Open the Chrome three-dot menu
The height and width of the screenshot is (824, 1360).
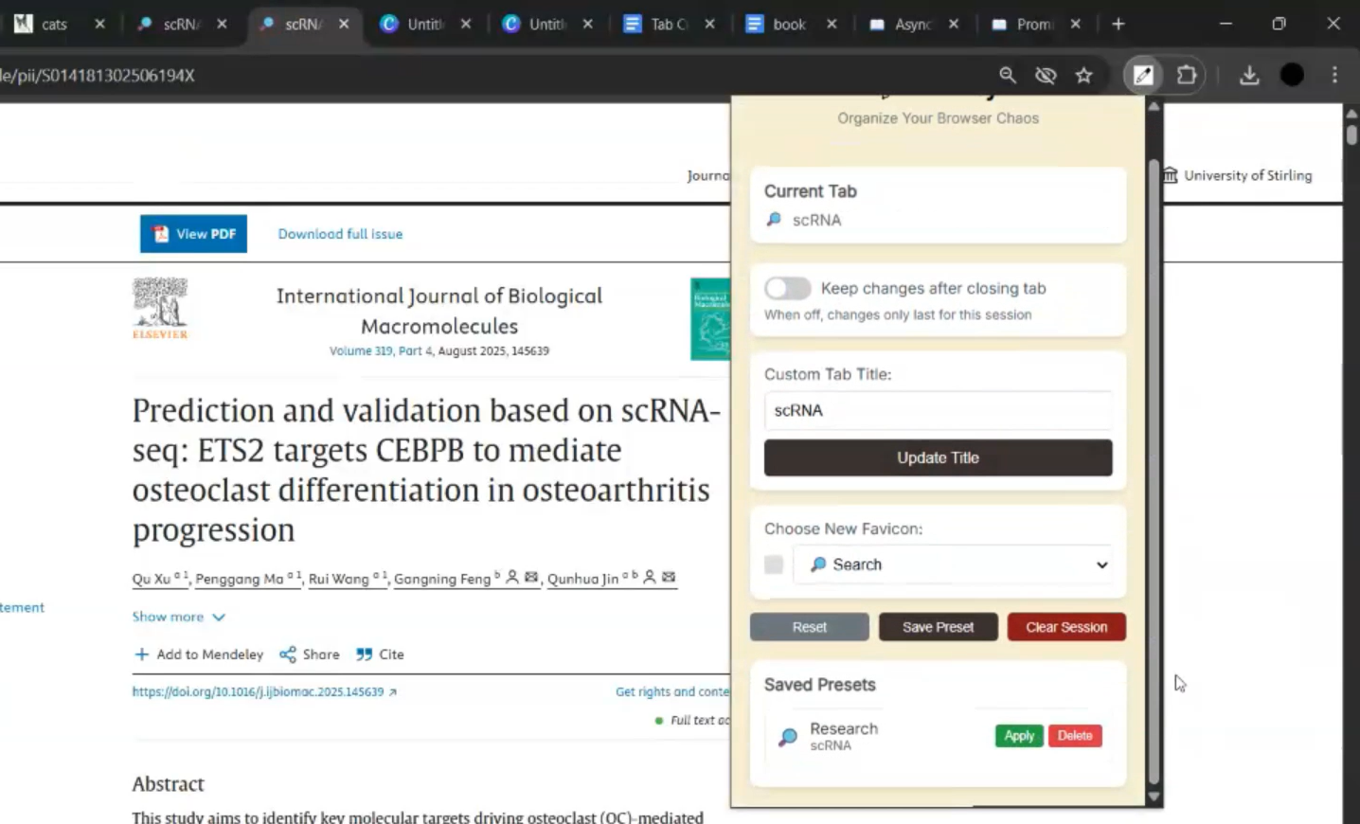click(x=1334, y=75)
